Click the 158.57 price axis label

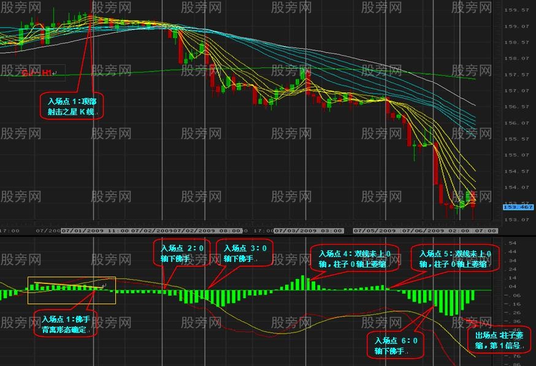pos(516,42)
